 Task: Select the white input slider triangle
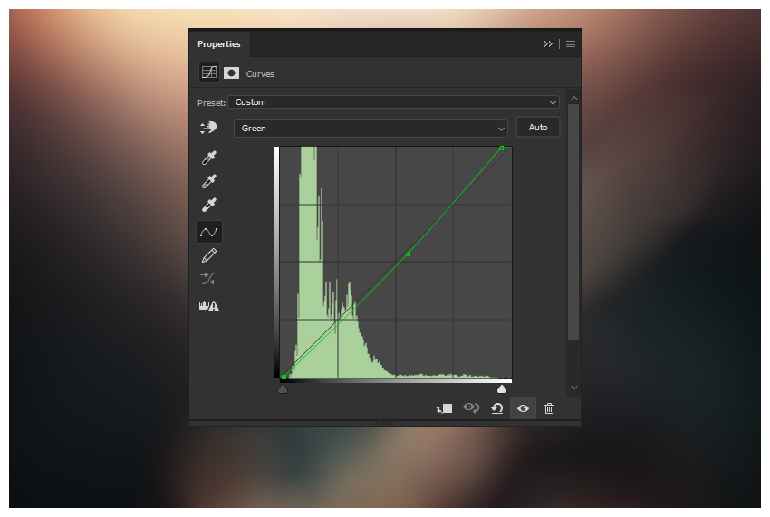click(501, 388)
